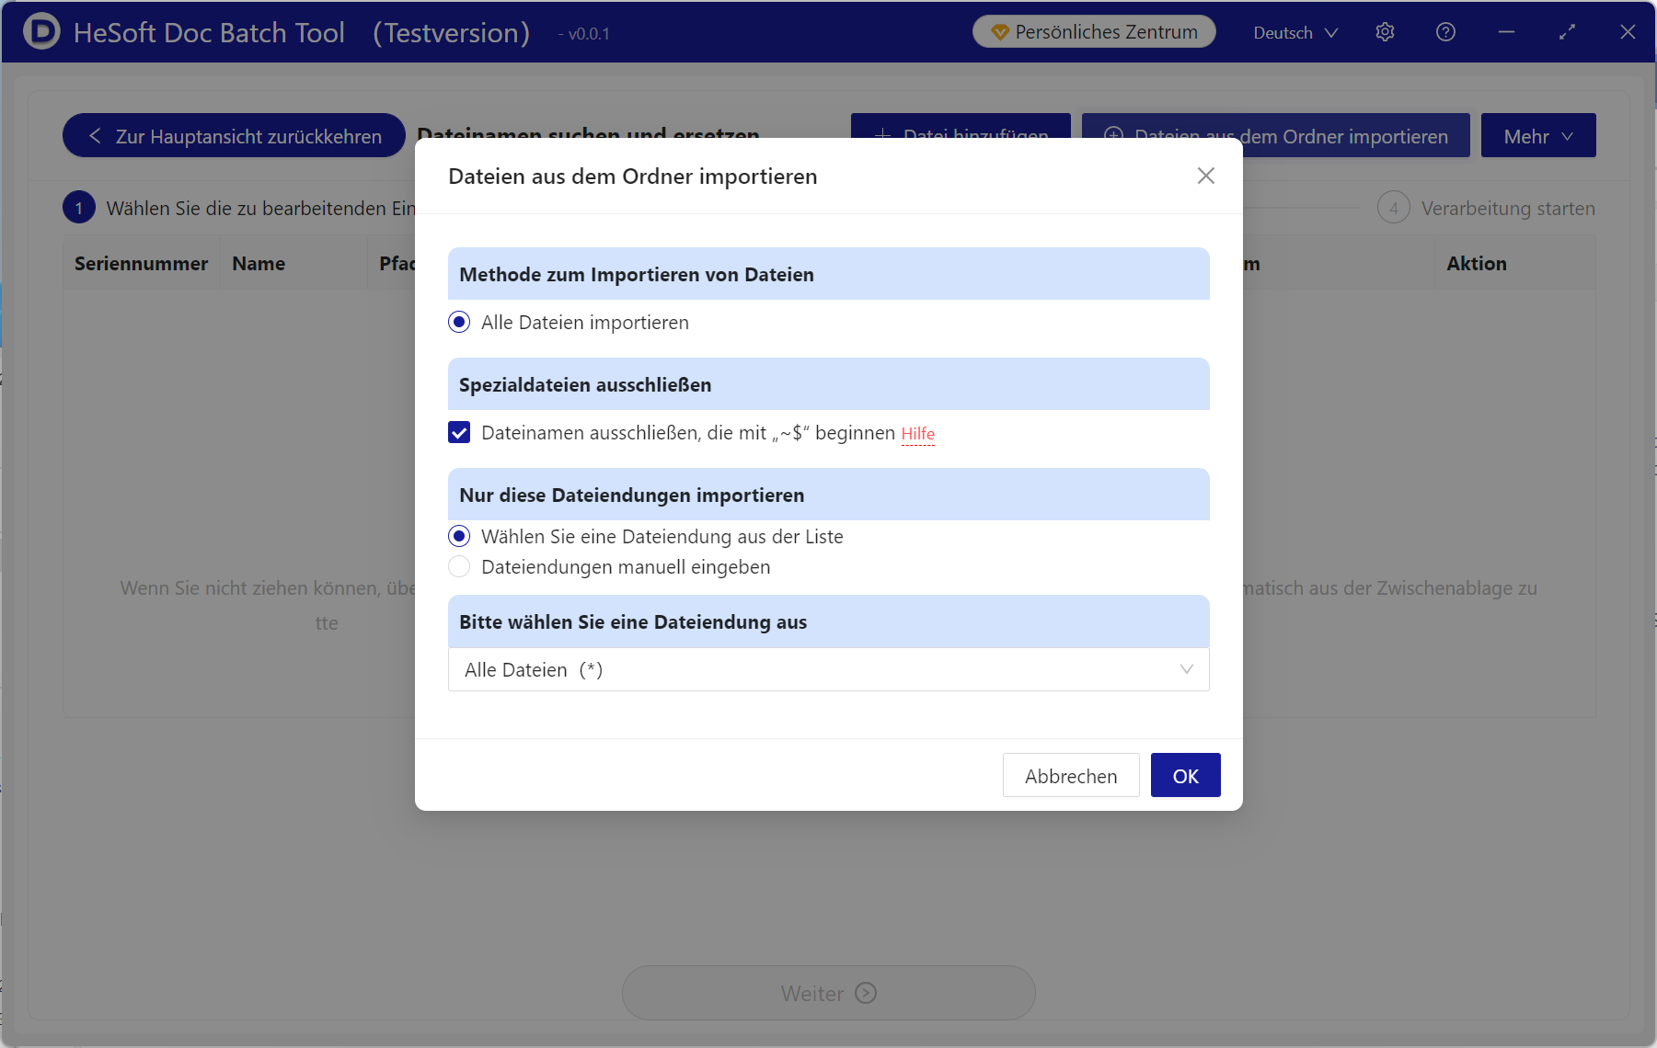Click the back arrow in Zur Hauptansicht zurückkehren
The width and height of the screenshot is (1657, 1048).
95,136
